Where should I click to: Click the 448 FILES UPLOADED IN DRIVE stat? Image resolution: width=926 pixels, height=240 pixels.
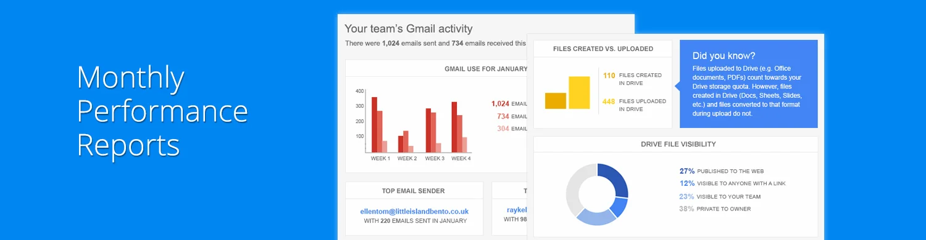635,105
